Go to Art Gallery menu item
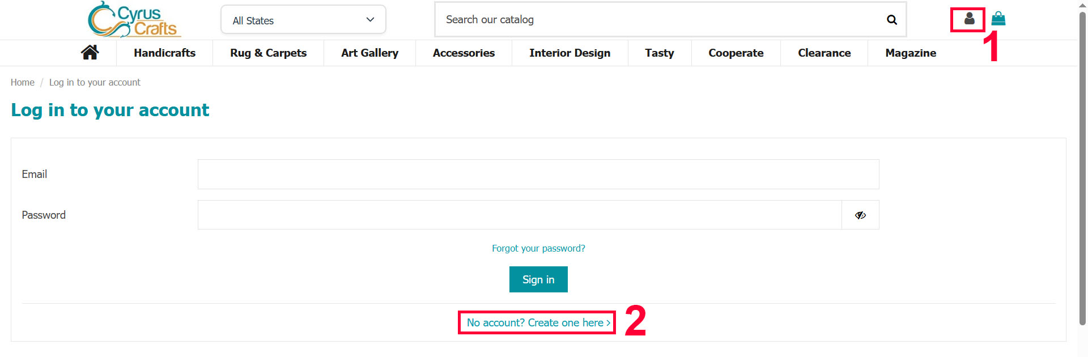Image resolution: width=1088 pixels, height=357 pixels. pos(369,53)
